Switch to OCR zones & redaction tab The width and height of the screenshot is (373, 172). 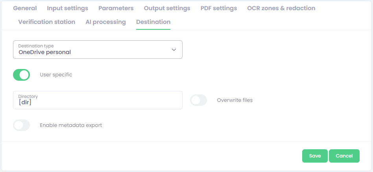(281, 8)
